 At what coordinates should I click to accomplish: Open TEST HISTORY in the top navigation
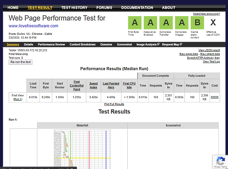pyautogui.click(x=74, y=7)
